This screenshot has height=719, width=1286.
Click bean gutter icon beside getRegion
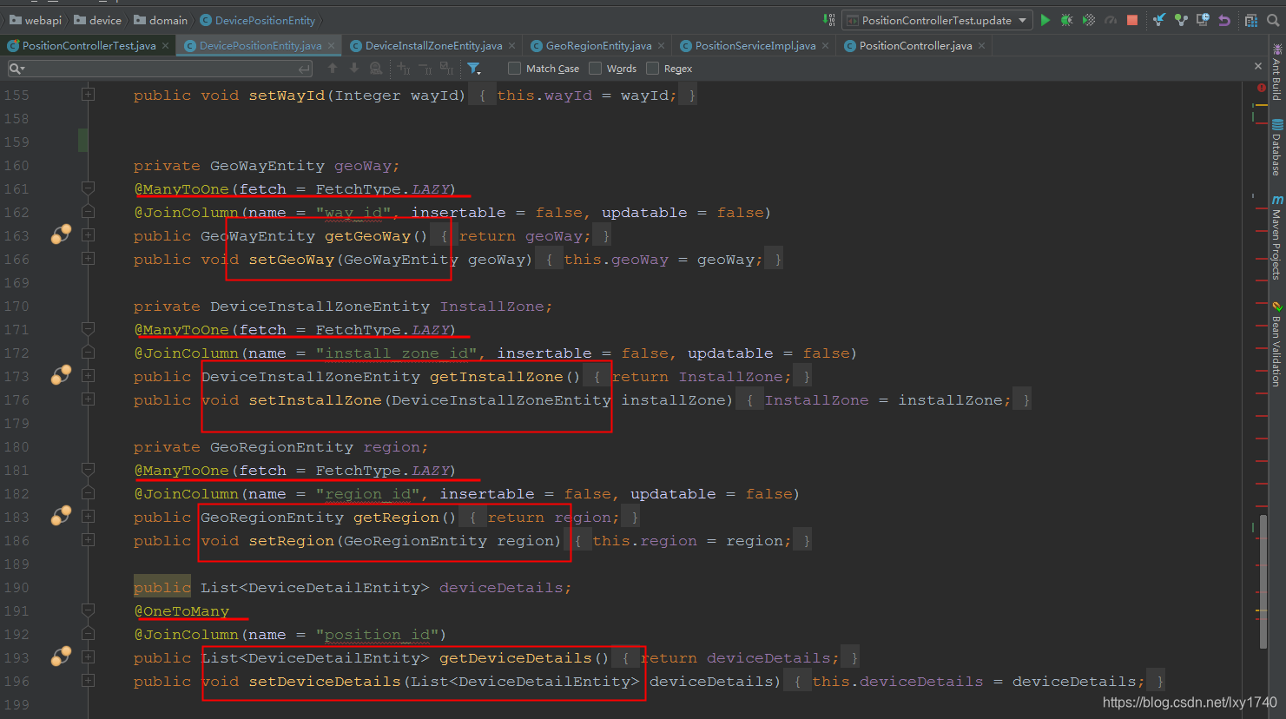pos(61,516)
